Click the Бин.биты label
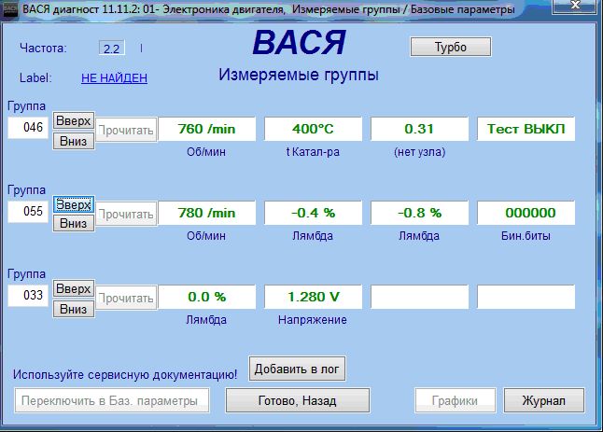 tap(526, 236)
